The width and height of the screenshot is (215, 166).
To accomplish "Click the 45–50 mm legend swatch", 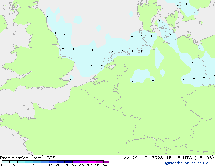I will 100,162.
